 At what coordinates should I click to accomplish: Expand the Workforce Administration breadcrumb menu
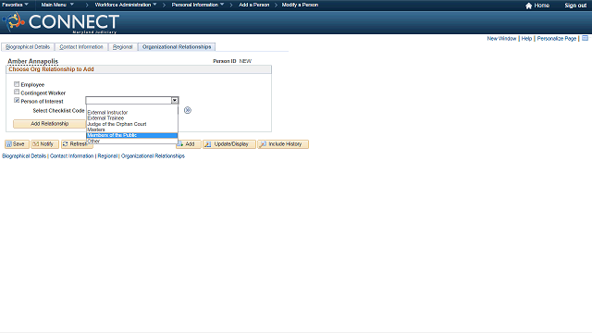pos(126,5)
